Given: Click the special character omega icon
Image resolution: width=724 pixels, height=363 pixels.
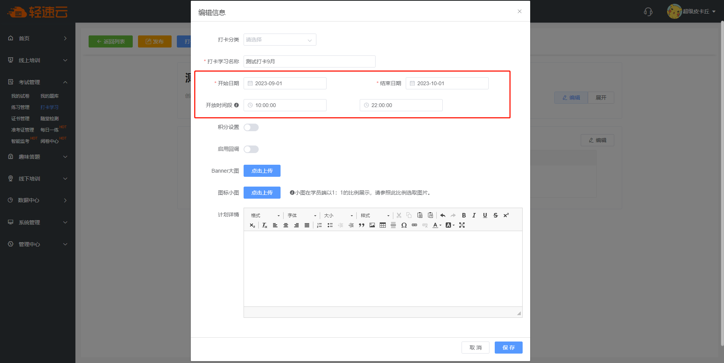Looking at the screenshot, I should point(404,225).
